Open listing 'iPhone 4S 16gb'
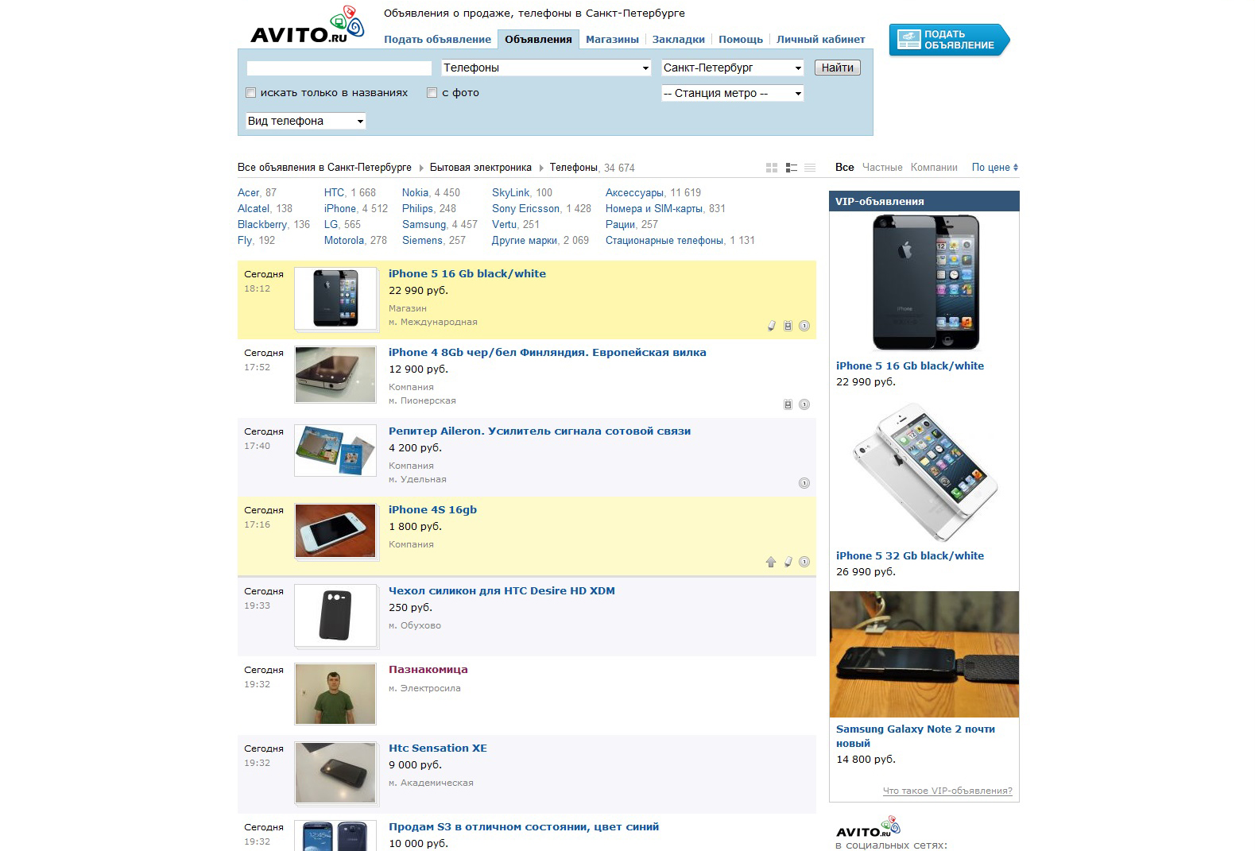Image resolution: width=1255 pixels, height=851 pixels. click(432, 510)
